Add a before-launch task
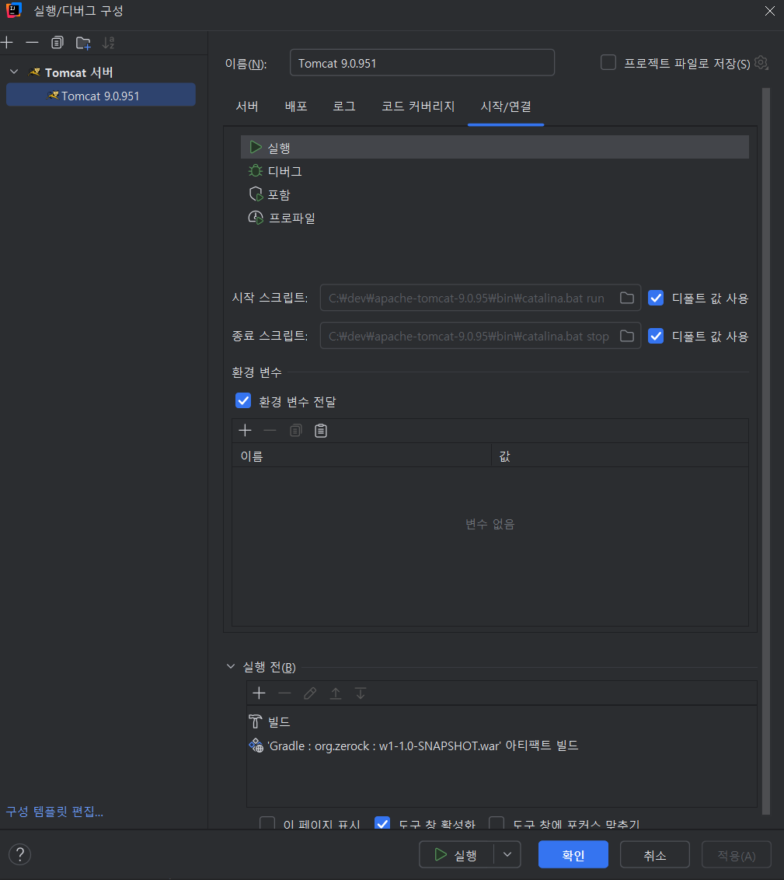784x880 pixels. pos(259,693)
